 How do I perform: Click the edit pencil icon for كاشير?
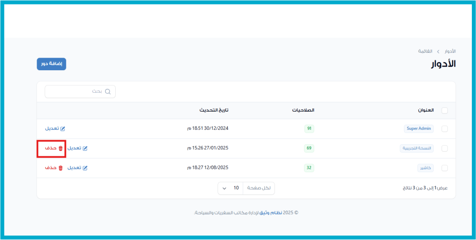tap(85, 168)
